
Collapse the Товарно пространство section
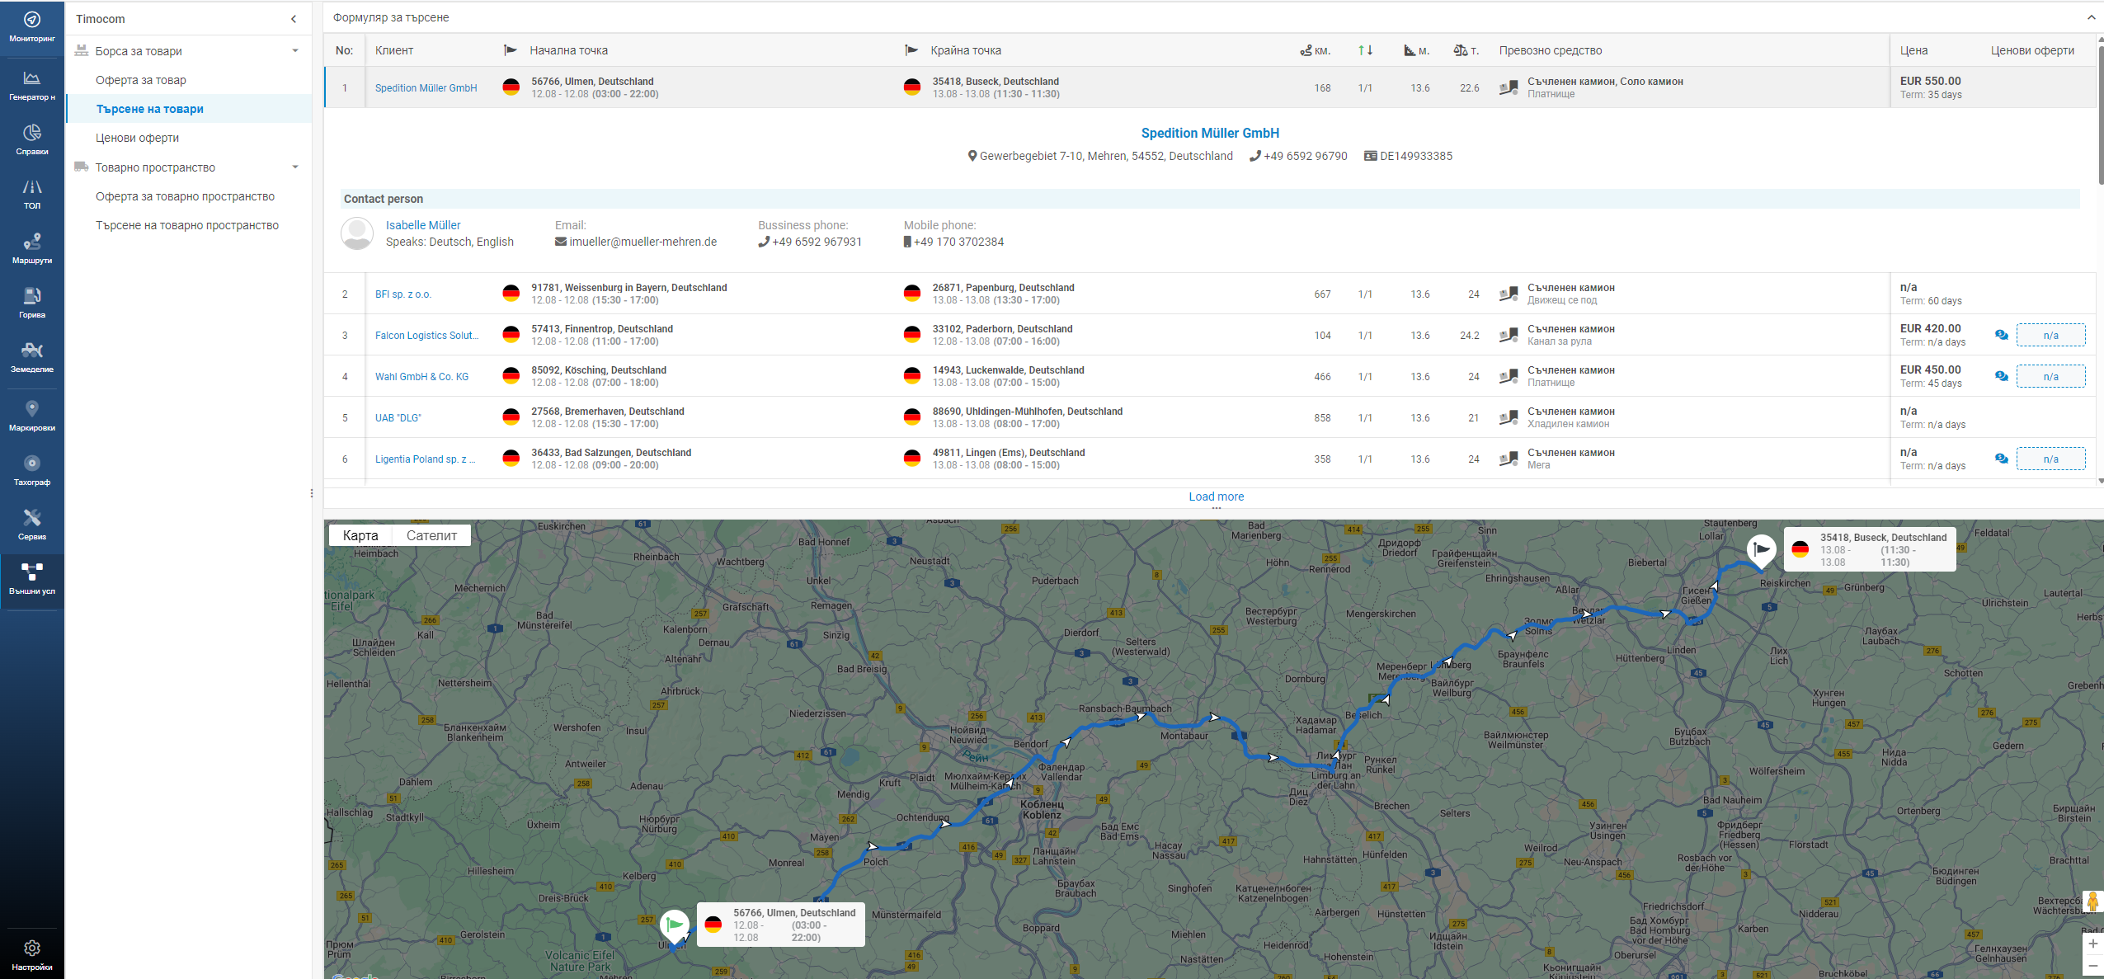(x=295, y=167)
